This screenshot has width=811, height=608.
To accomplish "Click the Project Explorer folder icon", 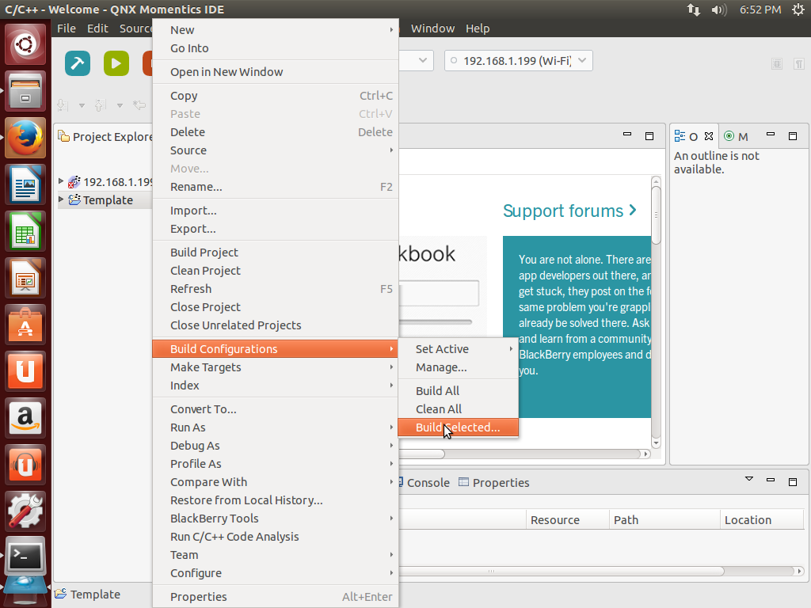I will (63, 136).
